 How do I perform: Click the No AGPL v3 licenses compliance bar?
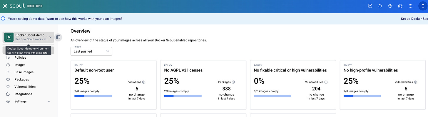tap(183, 96)
